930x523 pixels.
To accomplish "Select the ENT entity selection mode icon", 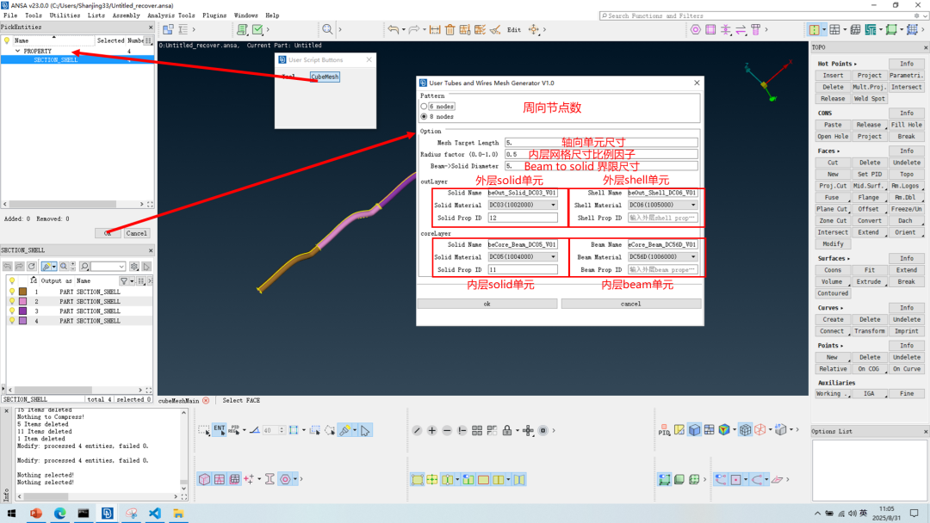I will [x=219, y=429].
